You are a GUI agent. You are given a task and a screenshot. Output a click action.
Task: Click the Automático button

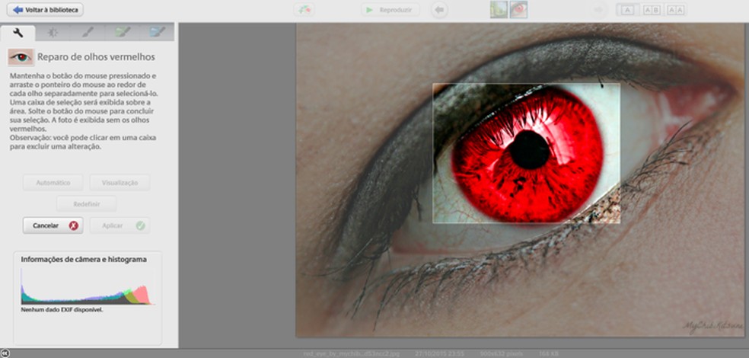pyautogui.click(x=53, y=183)
